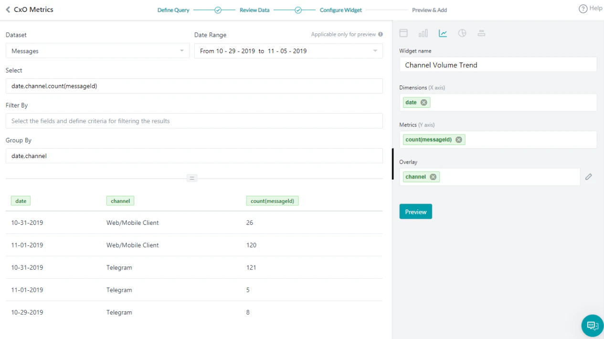The image size is (604, 339).
Task: Go back using the CxO Metrics arrow
Action: click(8, 10)
